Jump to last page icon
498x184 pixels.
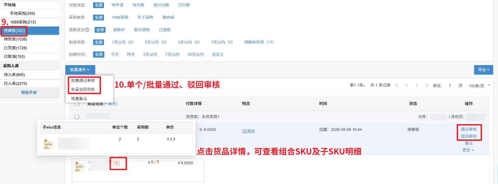(x=426, y=86)
